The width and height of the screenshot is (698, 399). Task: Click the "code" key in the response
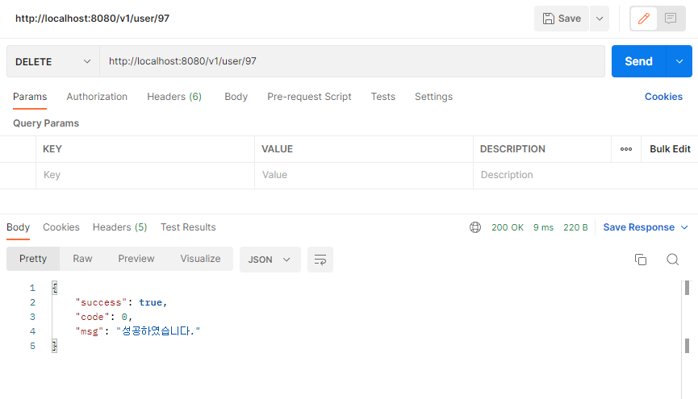(x=92, y=317)
